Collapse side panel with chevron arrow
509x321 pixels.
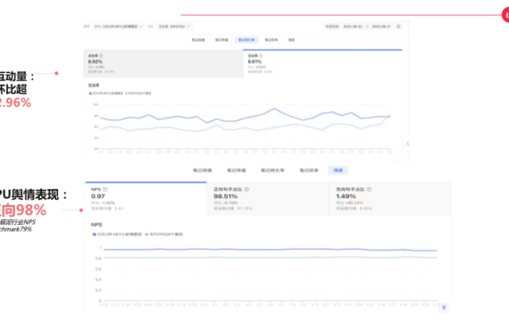click(408, 144)
